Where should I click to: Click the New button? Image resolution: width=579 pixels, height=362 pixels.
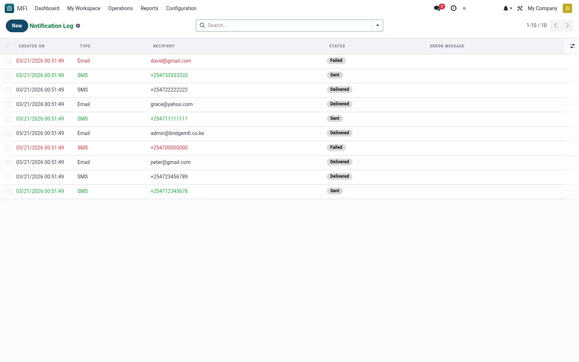(17, 26)
